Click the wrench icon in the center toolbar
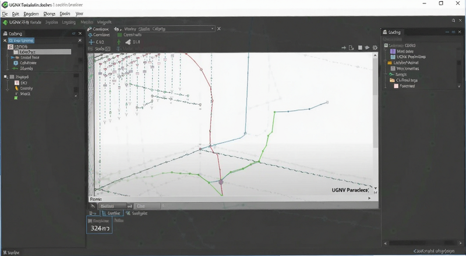This screenshot has width=466, height=256. (90, 29)
